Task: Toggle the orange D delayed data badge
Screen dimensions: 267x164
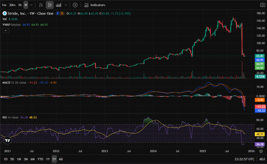Action: pyautogui.click(x=62, y=13)
